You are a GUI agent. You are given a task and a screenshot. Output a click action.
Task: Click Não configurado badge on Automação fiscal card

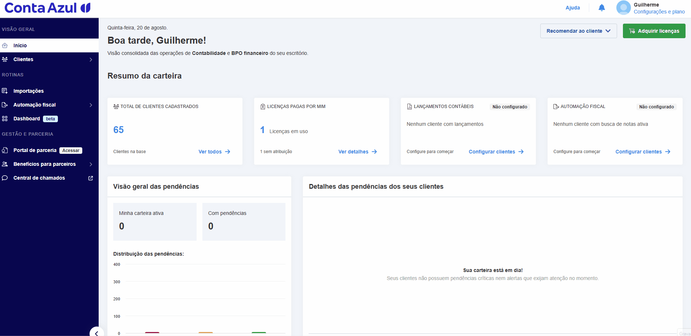coord(656,107)
